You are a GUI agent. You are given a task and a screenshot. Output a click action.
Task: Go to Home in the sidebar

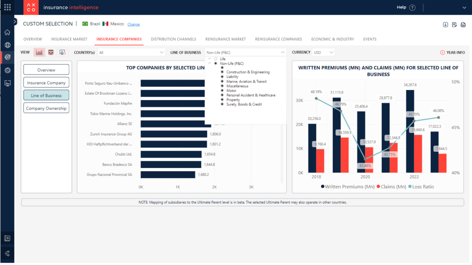[x=7, y=32]
